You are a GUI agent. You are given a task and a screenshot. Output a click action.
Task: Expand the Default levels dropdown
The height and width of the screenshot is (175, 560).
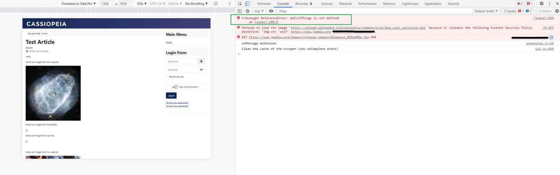coord(486,11)
